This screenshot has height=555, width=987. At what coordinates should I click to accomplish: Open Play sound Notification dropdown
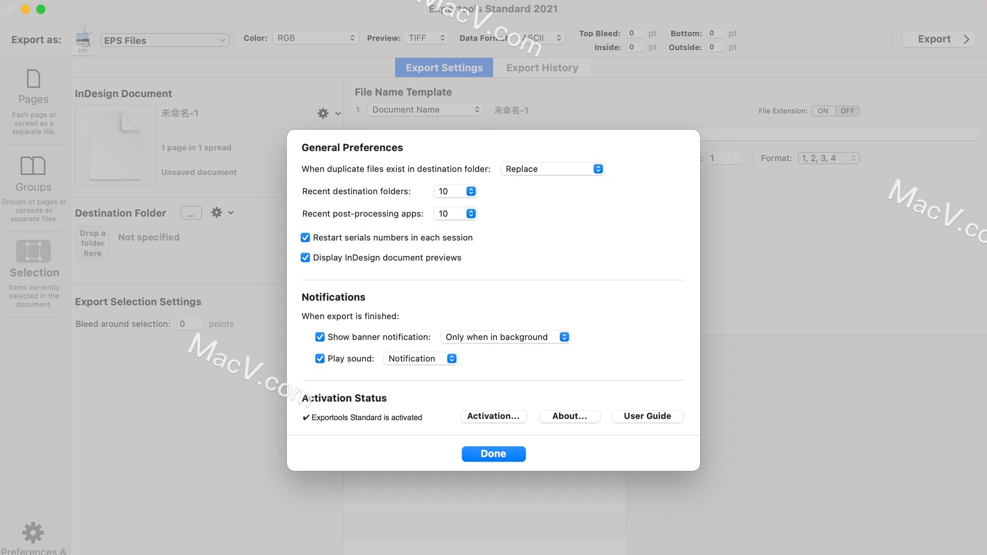pyautogui.click(x=421, y=359)
